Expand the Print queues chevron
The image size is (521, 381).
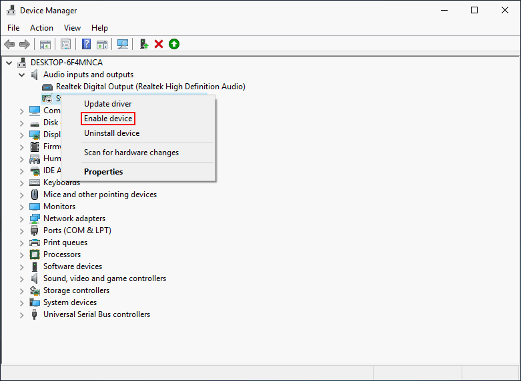click(22, 243)
